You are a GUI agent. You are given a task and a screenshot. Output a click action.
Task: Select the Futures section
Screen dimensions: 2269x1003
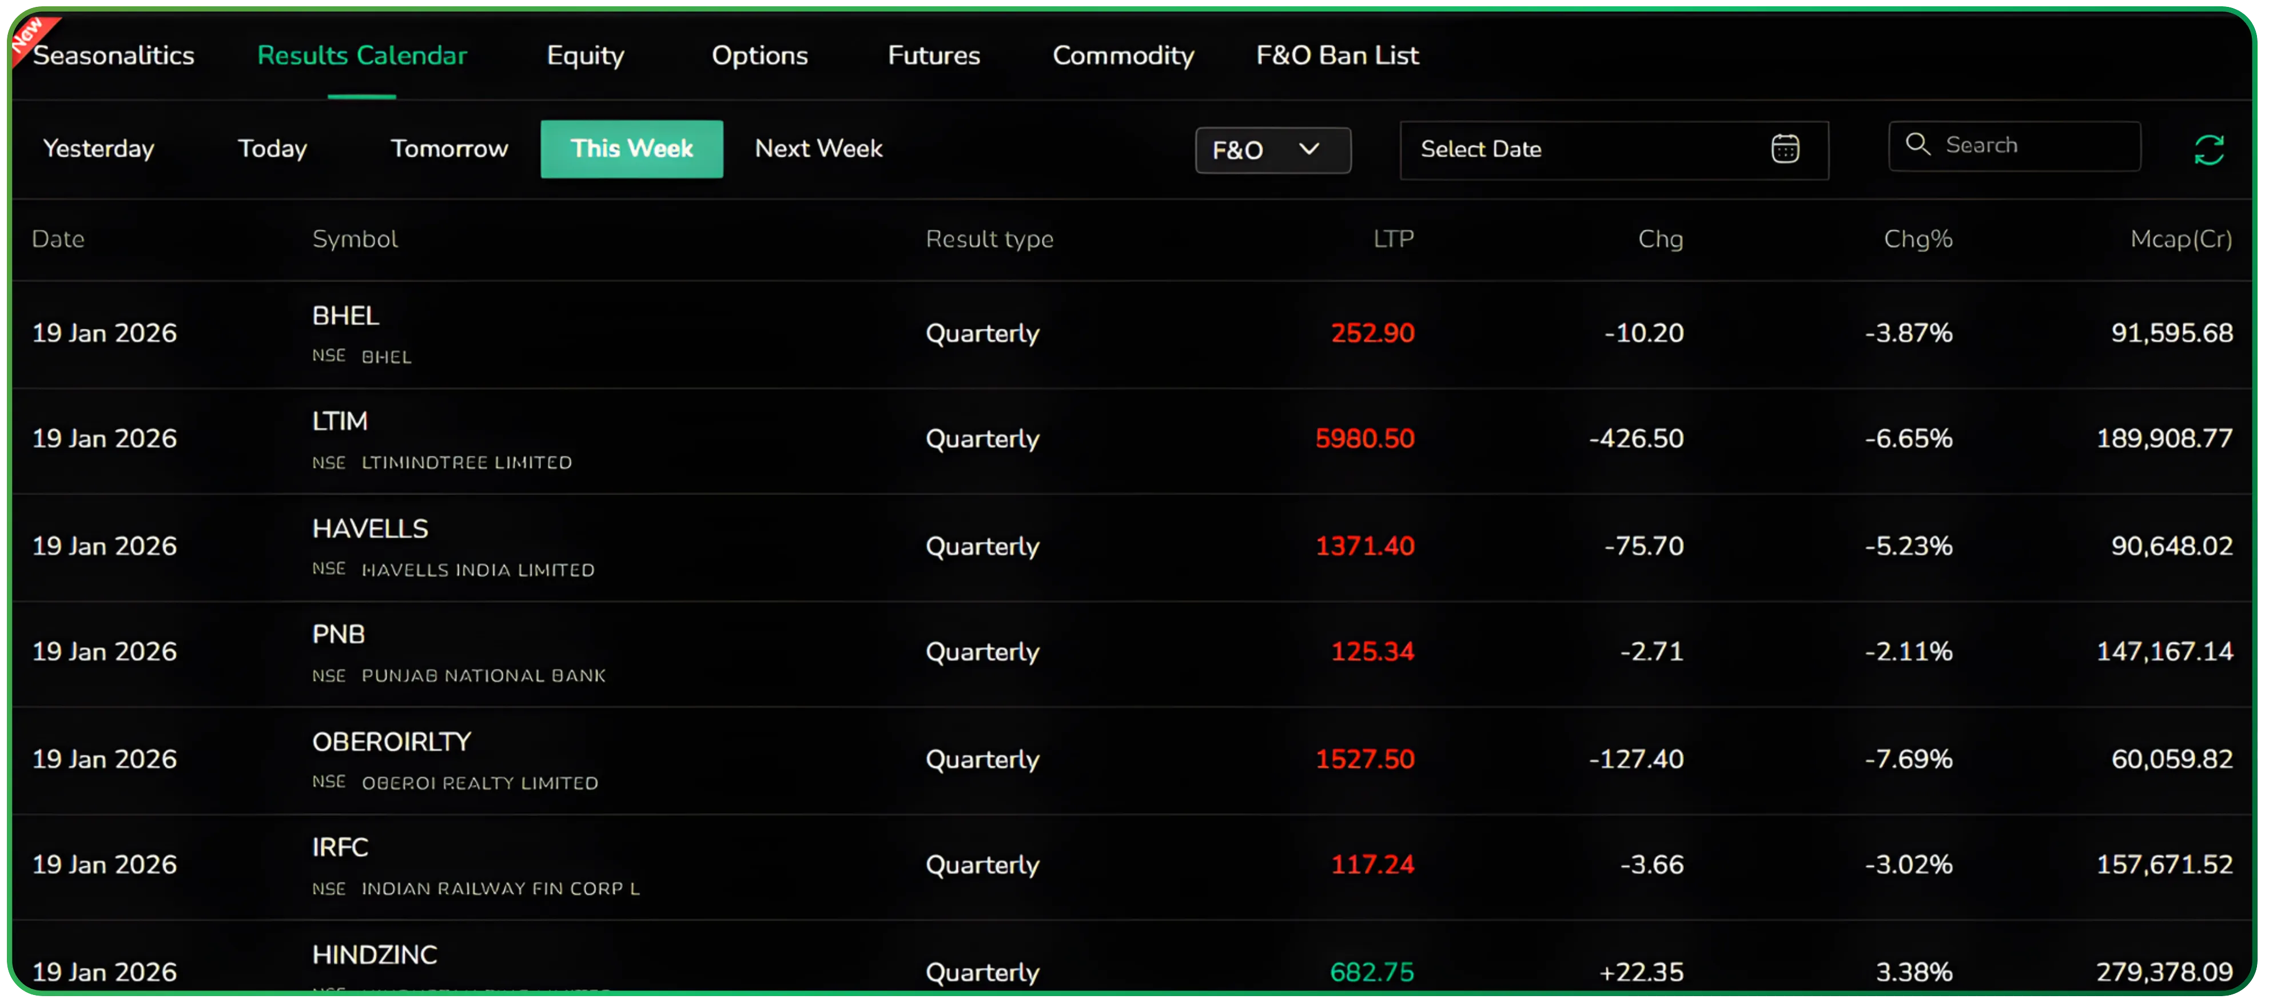click(934, 55)
